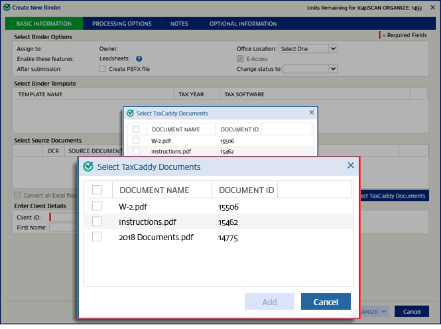Open the Change status to dropdown
Screen dimensions: 441x329
[310, 69]
